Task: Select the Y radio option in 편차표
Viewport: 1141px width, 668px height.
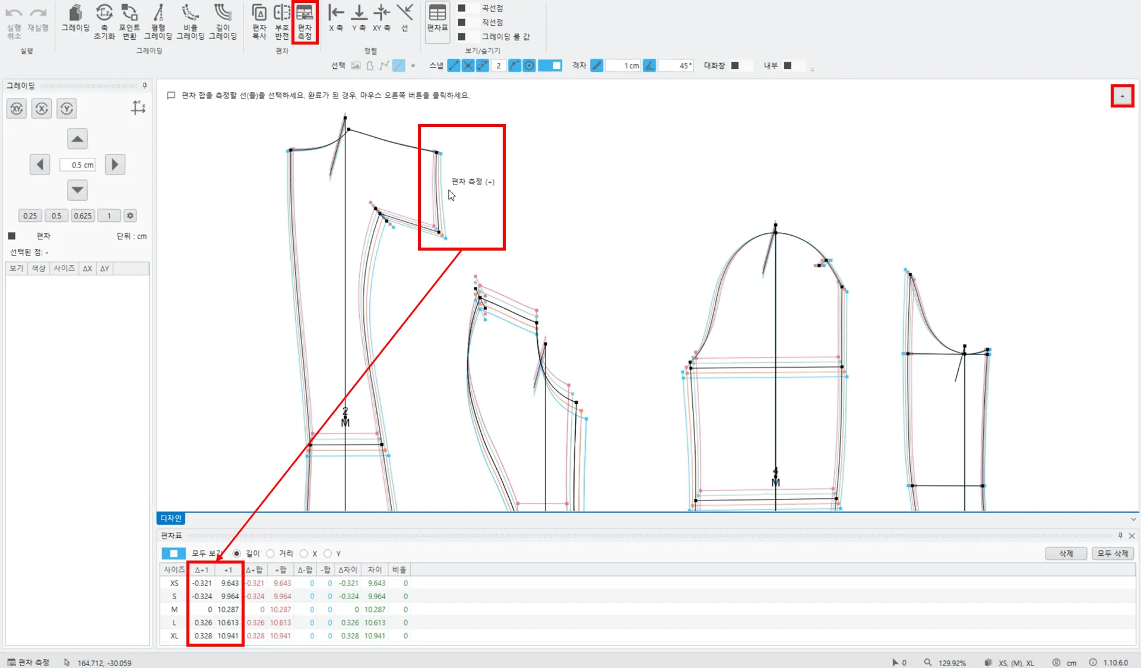Action: coord(328,553)
